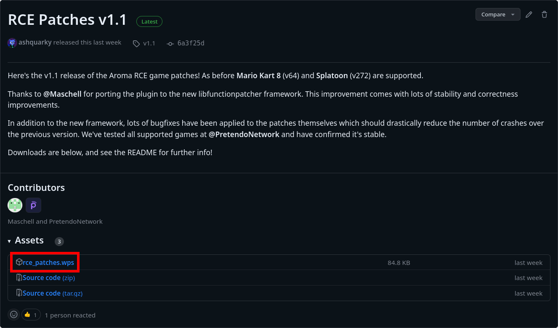558x328 pixels.
Task: Click ashquarky's avatar icon
Action: [x=12, y=42]
